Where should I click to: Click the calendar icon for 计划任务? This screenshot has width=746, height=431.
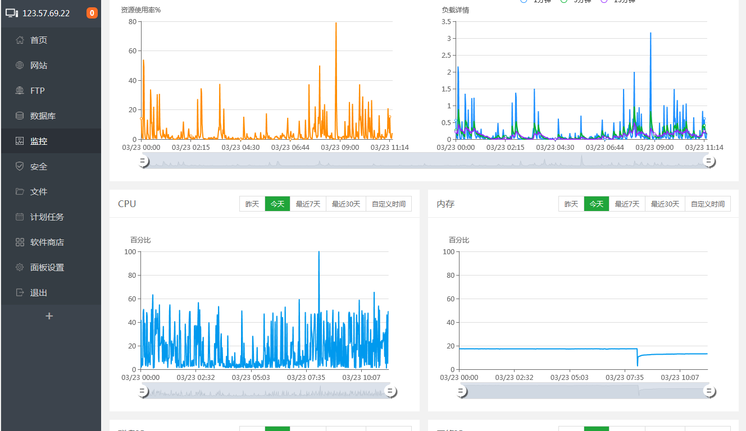click(x=20, y=217)
